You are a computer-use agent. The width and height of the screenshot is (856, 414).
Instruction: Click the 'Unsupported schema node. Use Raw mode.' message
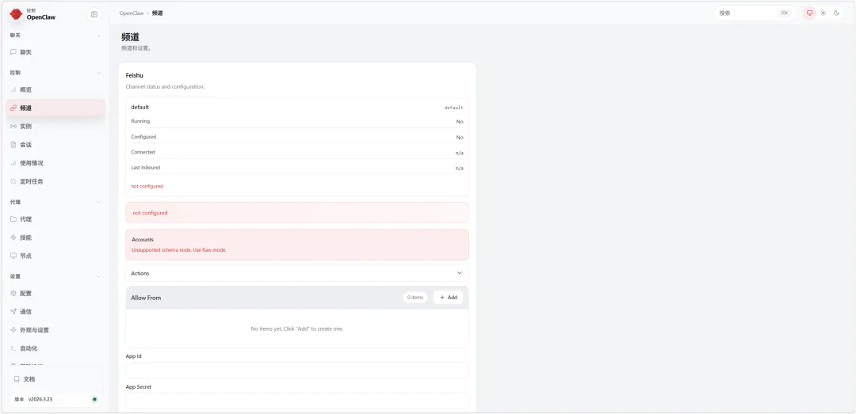click(179, 250)
